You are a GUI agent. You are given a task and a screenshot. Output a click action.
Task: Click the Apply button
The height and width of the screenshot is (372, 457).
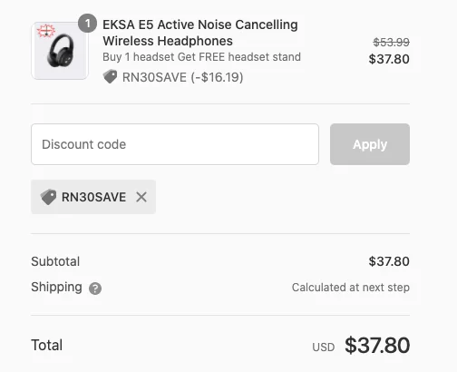[x=370, y=144]
